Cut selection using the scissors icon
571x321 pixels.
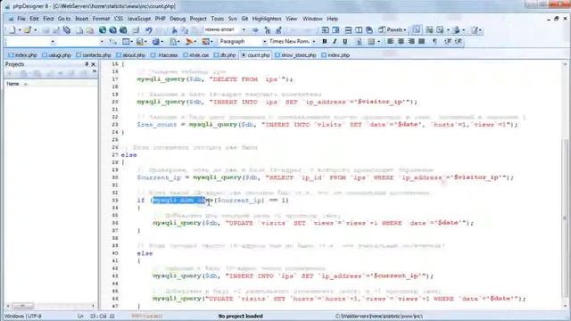point(175,30)
